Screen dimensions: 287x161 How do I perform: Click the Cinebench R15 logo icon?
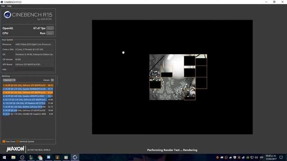click(x=7, y=15)
